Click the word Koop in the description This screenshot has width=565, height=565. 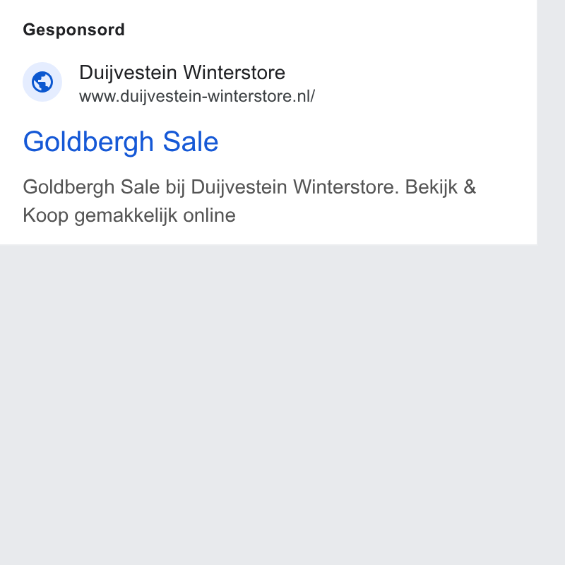point(45,215)
